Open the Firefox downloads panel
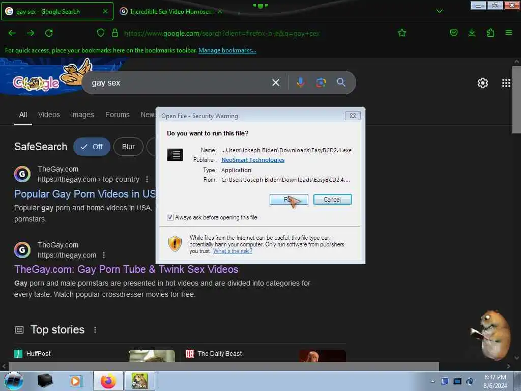The width and height of the screenshot is (521, 391). point(472,33)
